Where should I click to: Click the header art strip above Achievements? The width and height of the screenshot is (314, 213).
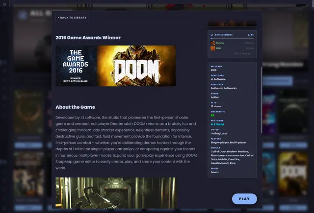[x=232, y=23]
